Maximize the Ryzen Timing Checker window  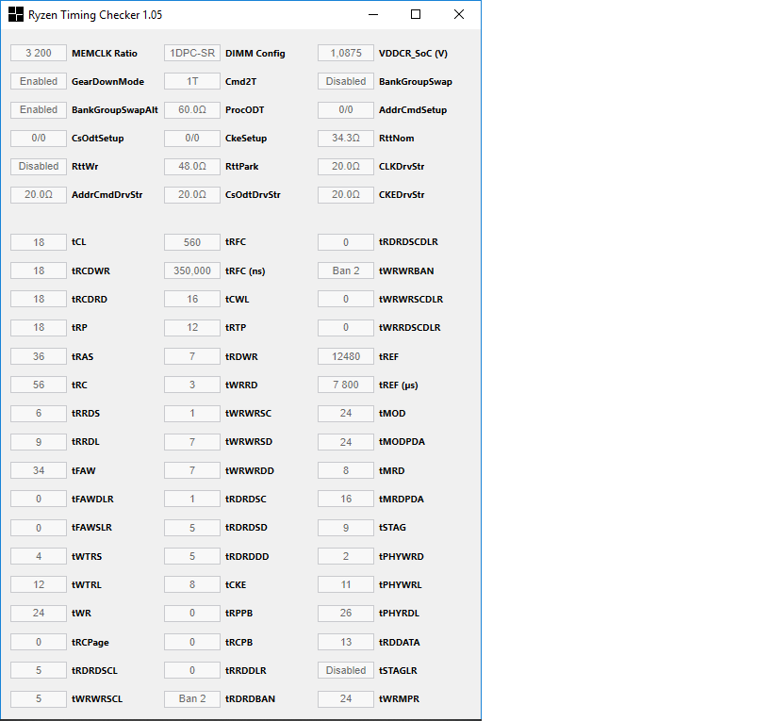[416, 15]
